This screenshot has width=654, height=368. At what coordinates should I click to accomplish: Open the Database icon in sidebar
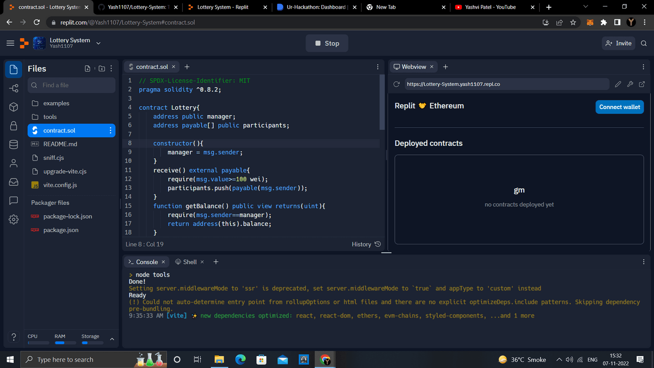pos(14,144)
